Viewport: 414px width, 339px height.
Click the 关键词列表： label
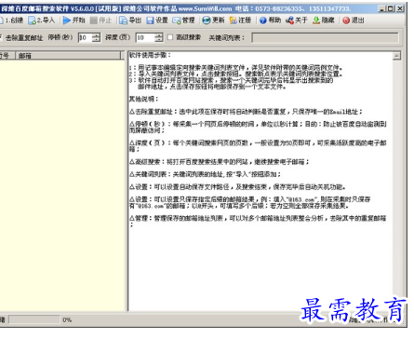click(226, 38)
